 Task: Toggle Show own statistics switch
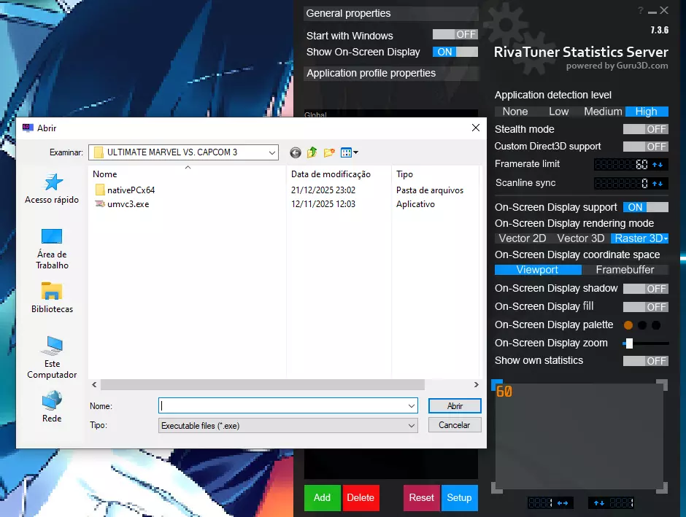(x=646, y=361)
